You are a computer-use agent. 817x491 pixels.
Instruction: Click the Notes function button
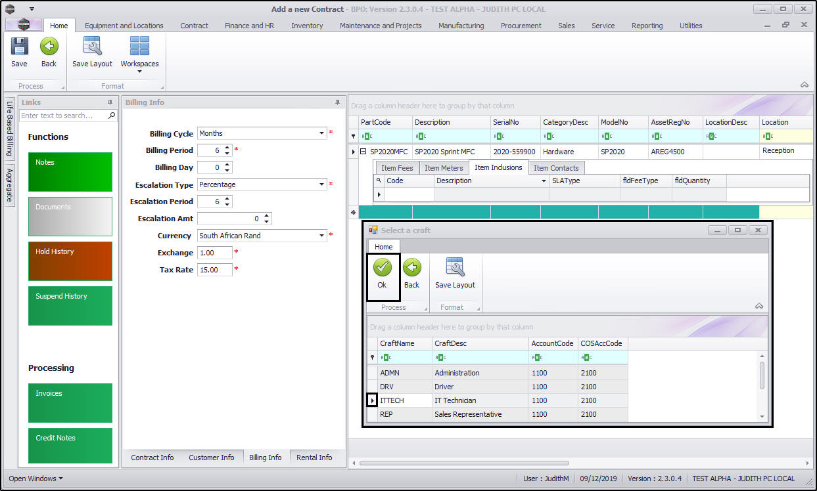tap(70, 172)
